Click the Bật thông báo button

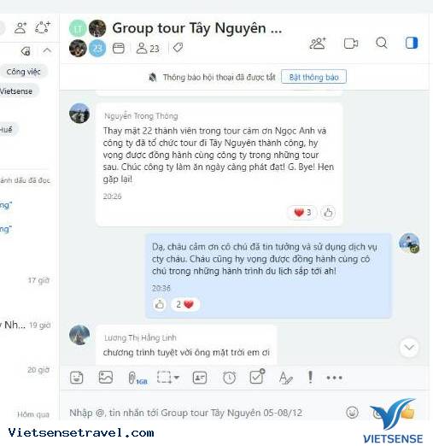[x=313, y=77]
